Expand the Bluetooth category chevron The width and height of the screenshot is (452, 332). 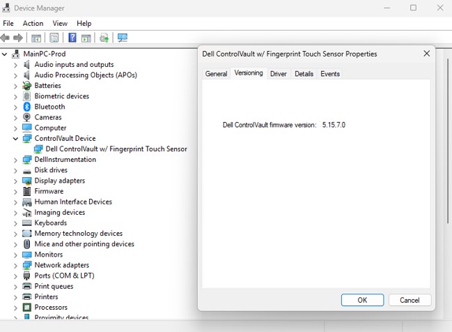point(15,107)
